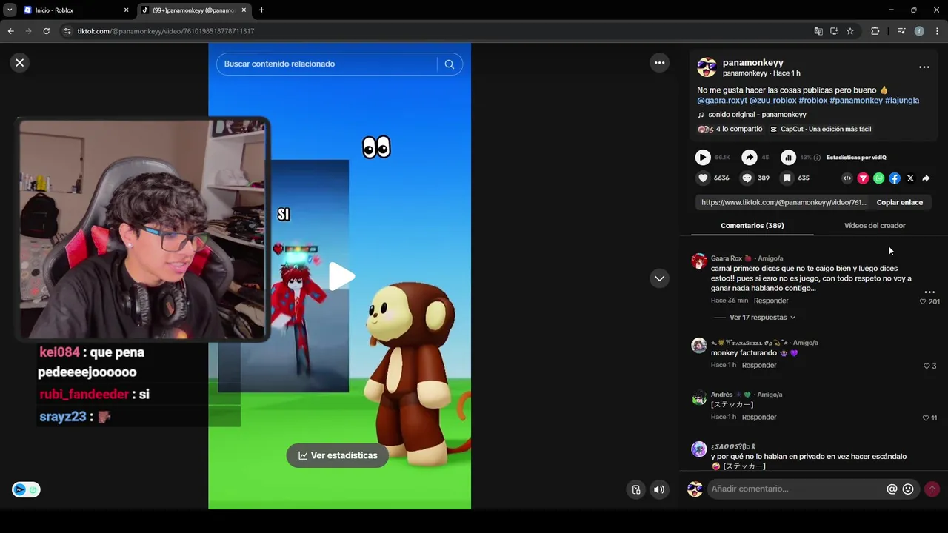Open the @zuu_roblox mention

click(x=772, y=101)
